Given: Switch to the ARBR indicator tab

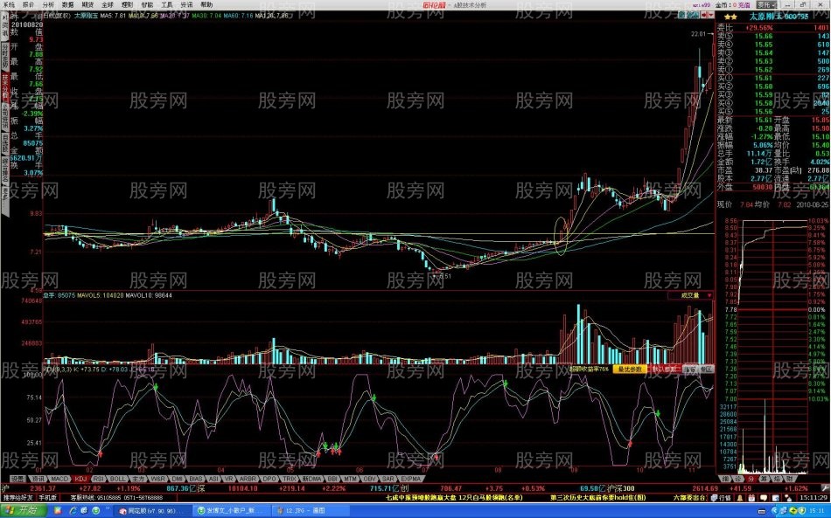Looking at the screenshot, I should (x=248, y=479).
